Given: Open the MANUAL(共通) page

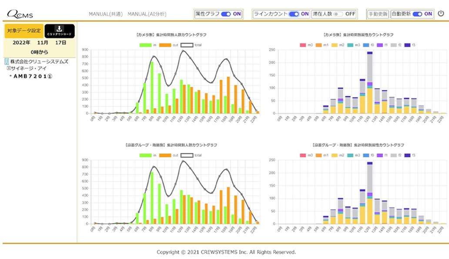Looking at the screenshot, I should tap(105, 14).
